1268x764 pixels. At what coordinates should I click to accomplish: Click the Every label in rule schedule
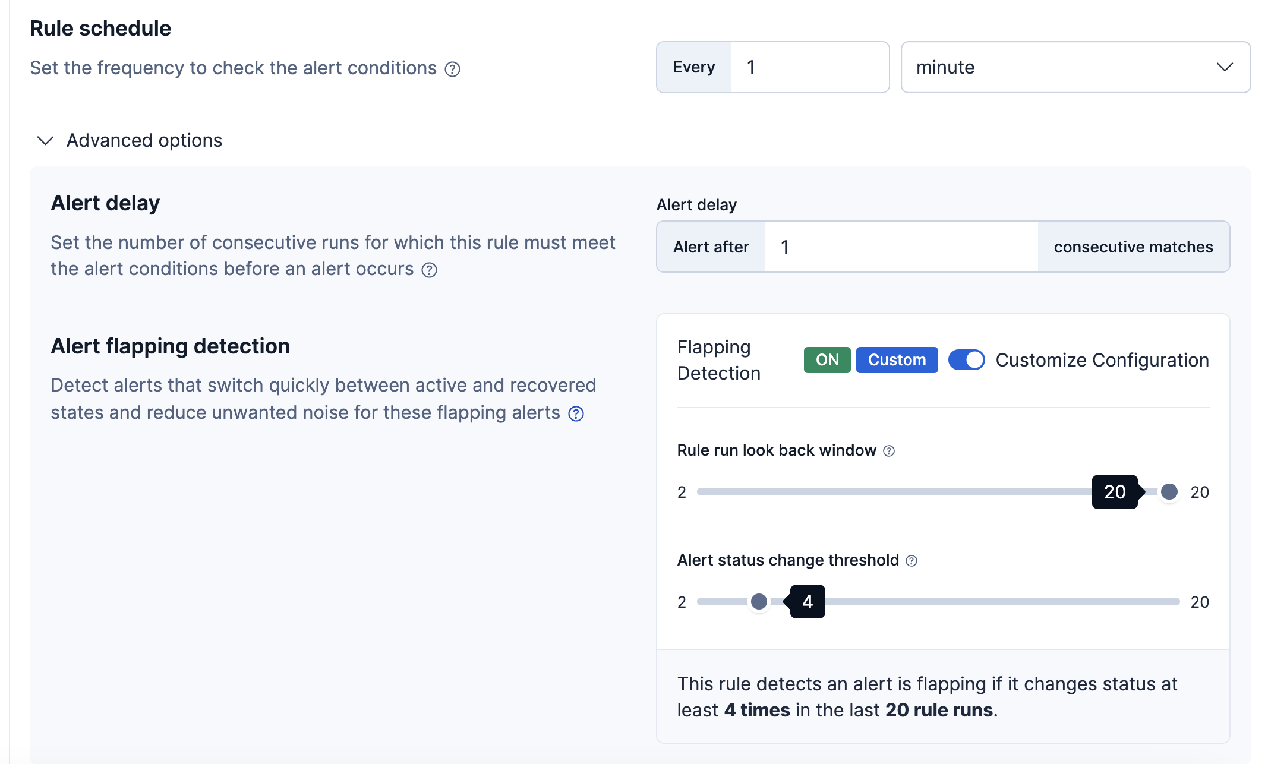[x=693, y=67]
